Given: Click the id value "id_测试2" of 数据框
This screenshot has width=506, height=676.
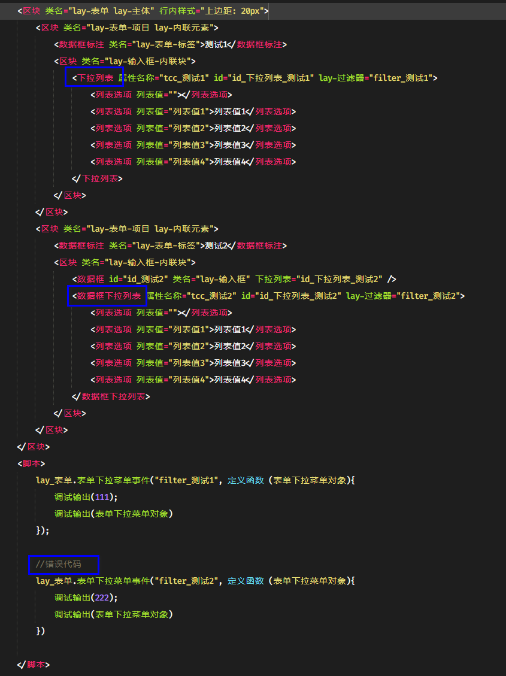Looking at the screenshot, I should (146, 280).
